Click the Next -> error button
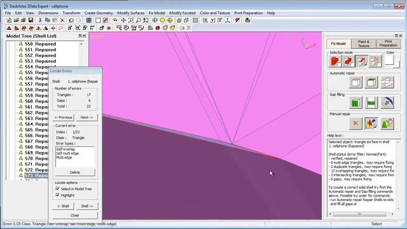The height and width of the screenshot is (229, 407). pyautogui.click(x=86, y=117)
